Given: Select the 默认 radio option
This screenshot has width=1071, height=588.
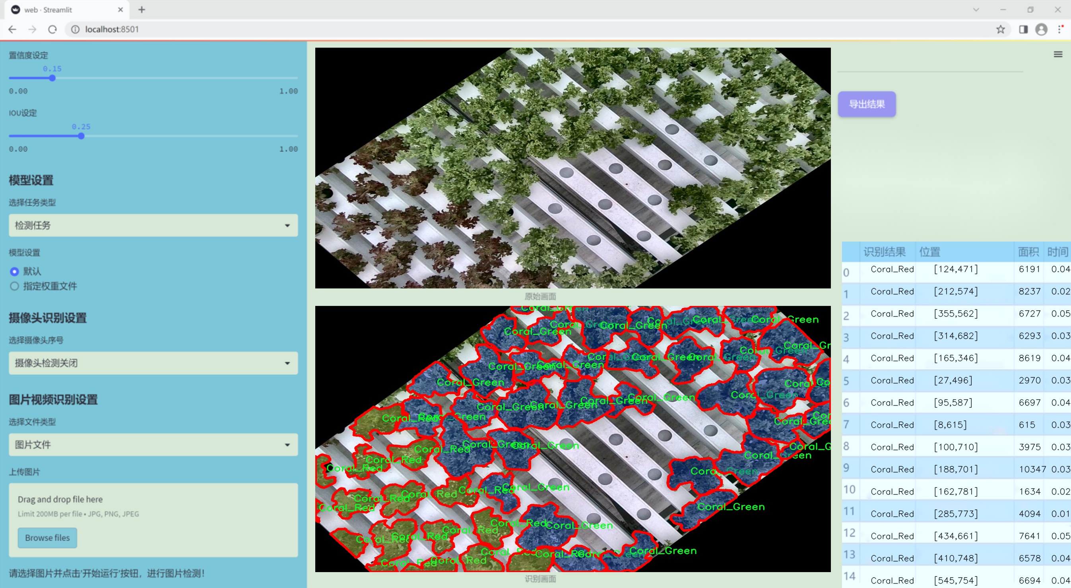Looking at the screenshot, I should [x=15, y=271].
